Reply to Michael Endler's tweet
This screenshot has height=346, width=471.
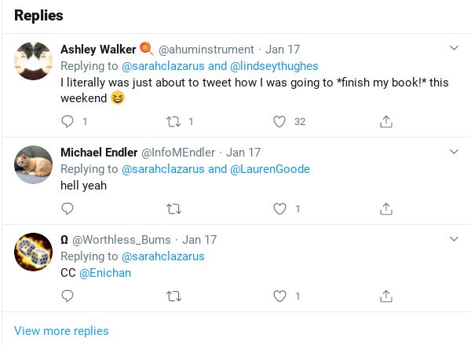(68, 209)
